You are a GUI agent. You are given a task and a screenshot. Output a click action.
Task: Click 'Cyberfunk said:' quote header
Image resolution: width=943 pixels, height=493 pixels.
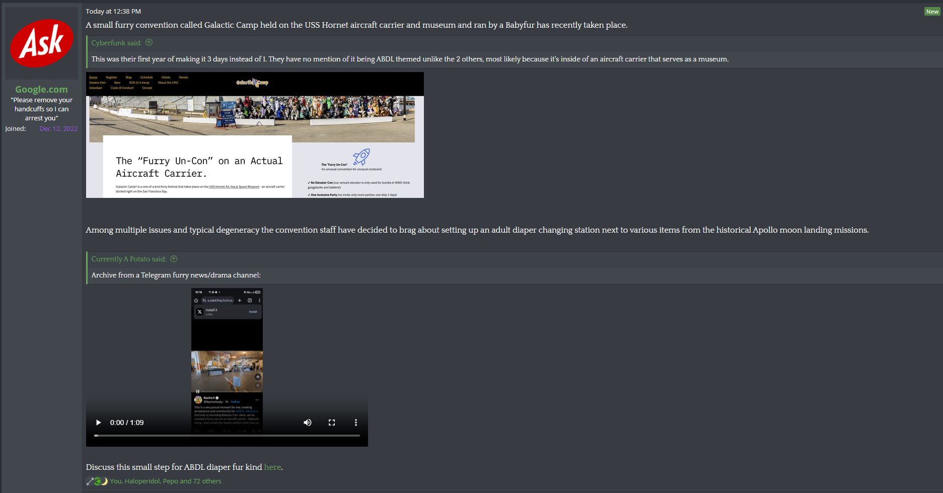click(116, 43)
